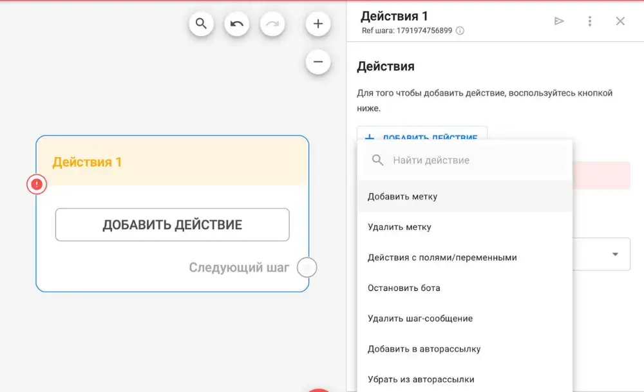Screen dimensions: 644x392
Task: Expand the dropdown arrow behind the menu
Action: [x=615, y=254]
